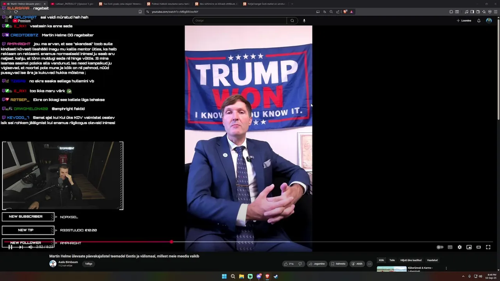
Task: Seek using the red progress bar handle
Action: click(171, 242)
